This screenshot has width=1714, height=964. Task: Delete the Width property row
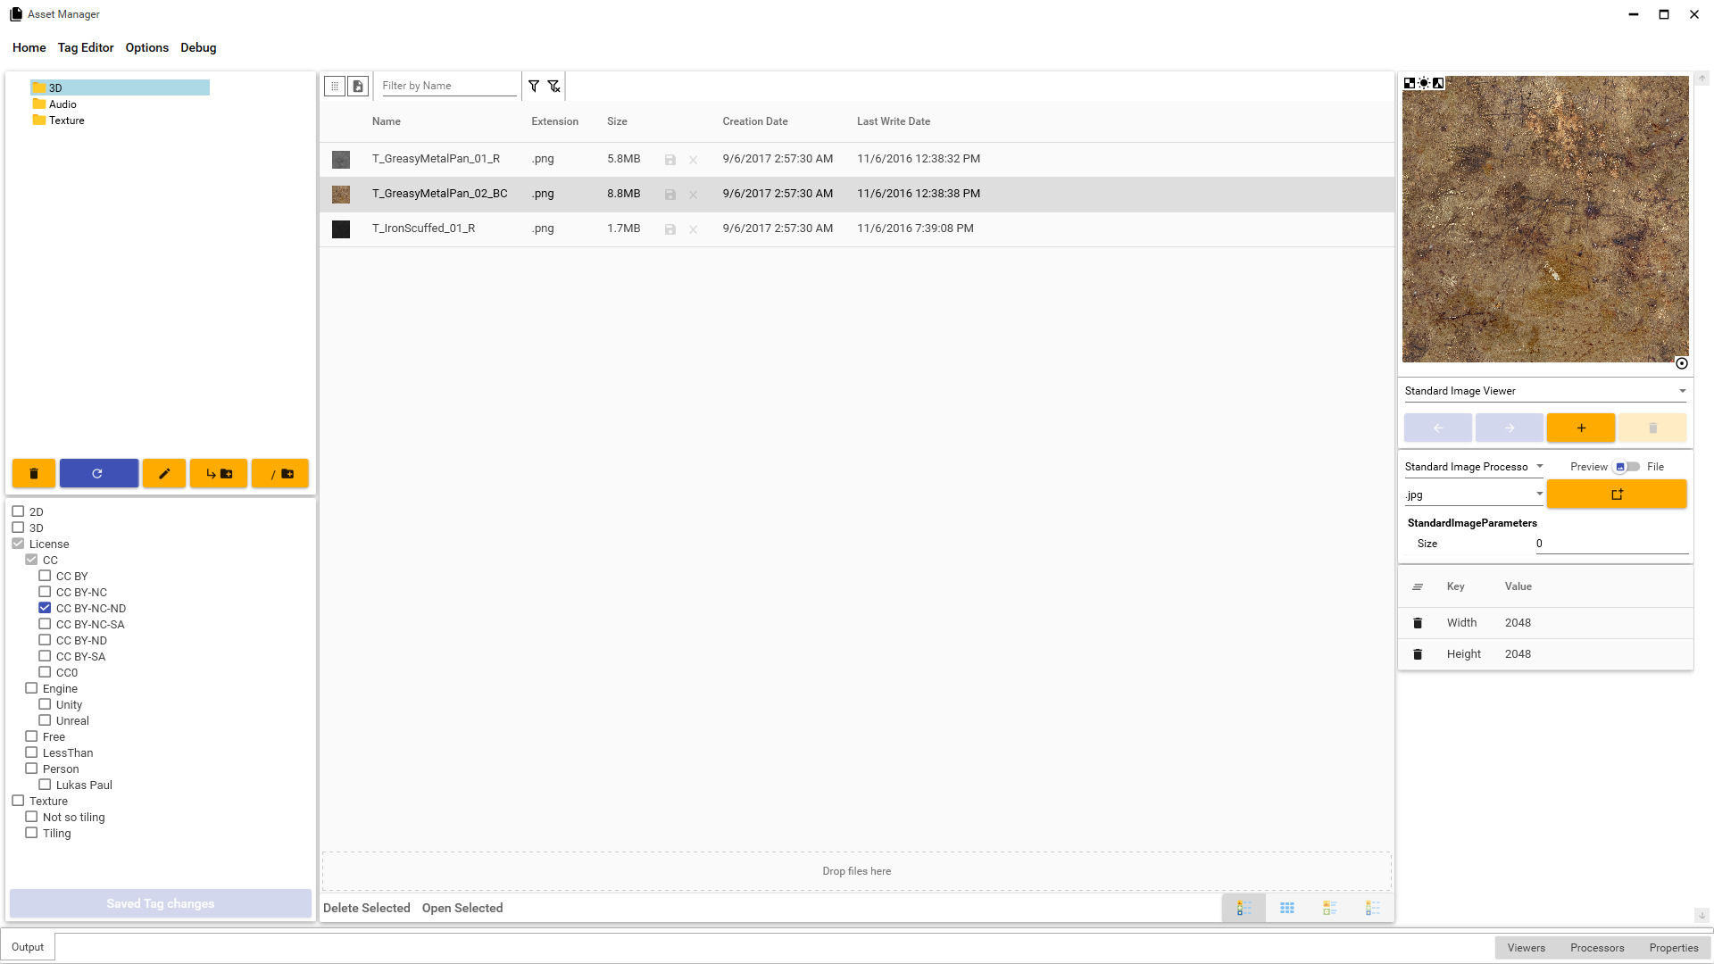point(1418,623)
